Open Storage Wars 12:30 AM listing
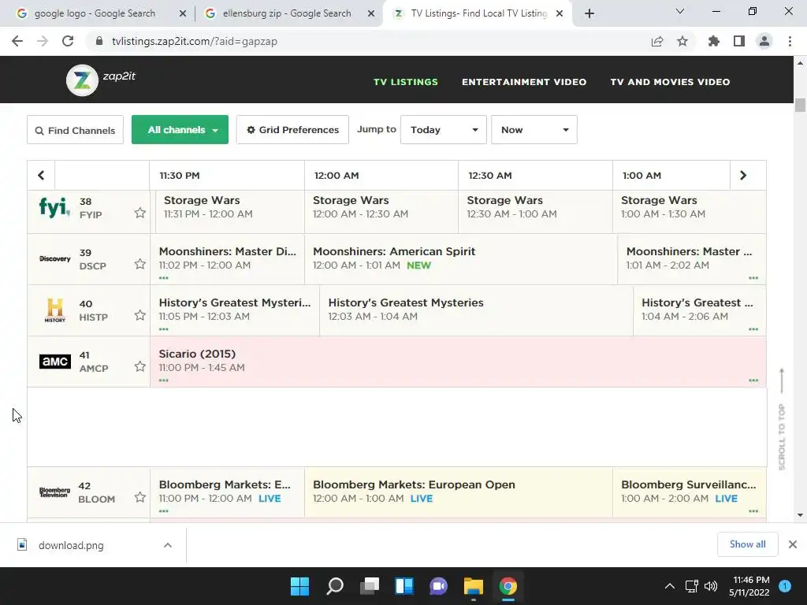Viewport: 807px width, 605px height. click(x=535, y=211)
